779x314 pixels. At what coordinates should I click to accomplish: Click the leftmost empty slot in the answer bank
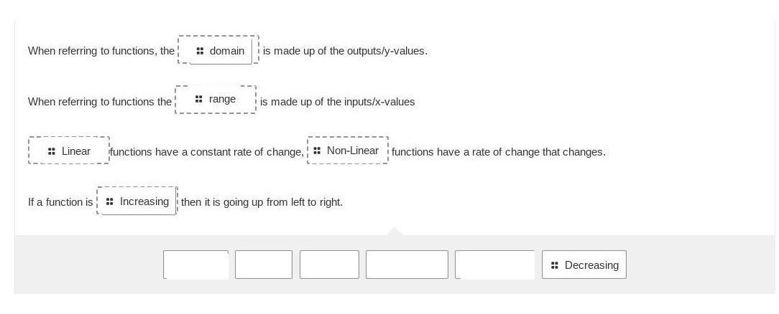pyautogui.click(x=195, y=265)
